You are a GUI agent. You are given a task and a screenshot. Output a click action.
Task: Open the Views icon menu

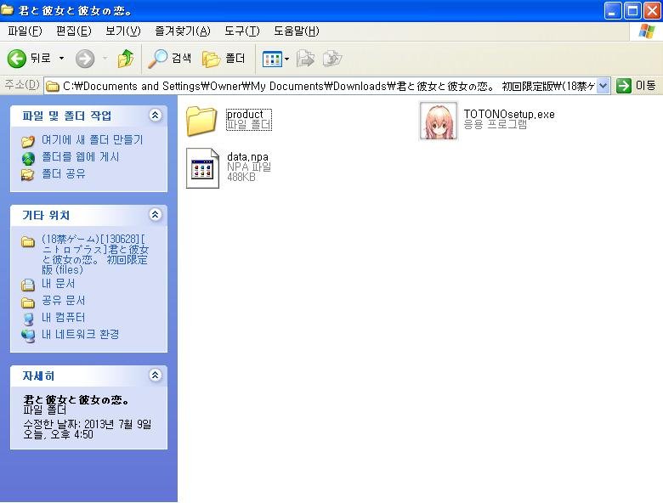(x=275, y=59)
